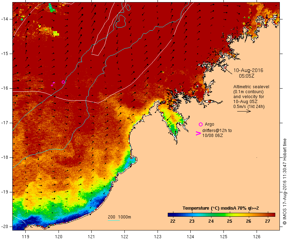Click the longitude axis label 122
This screenshot has width=289, height=240.
point(125,237)
